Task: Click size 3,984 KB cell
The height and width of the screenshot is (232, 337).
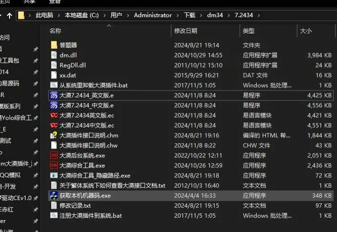Action: click(319, 55)
